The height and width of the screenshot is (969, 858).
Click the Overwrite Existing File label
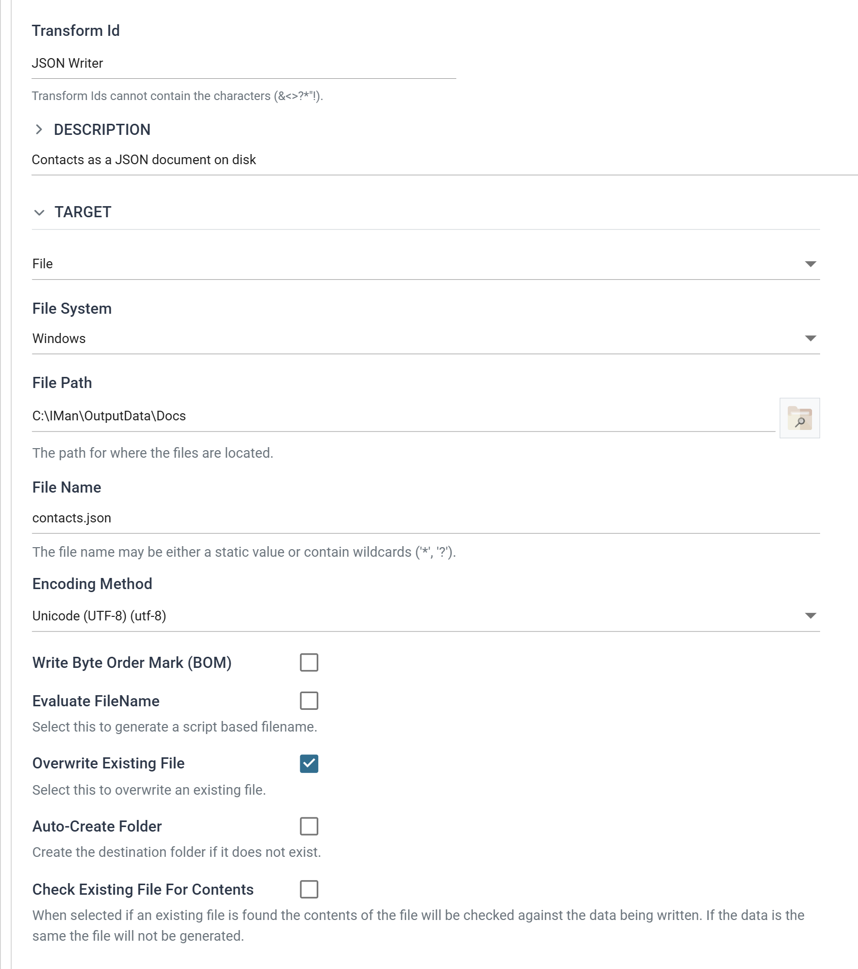[x=109, y=763]
